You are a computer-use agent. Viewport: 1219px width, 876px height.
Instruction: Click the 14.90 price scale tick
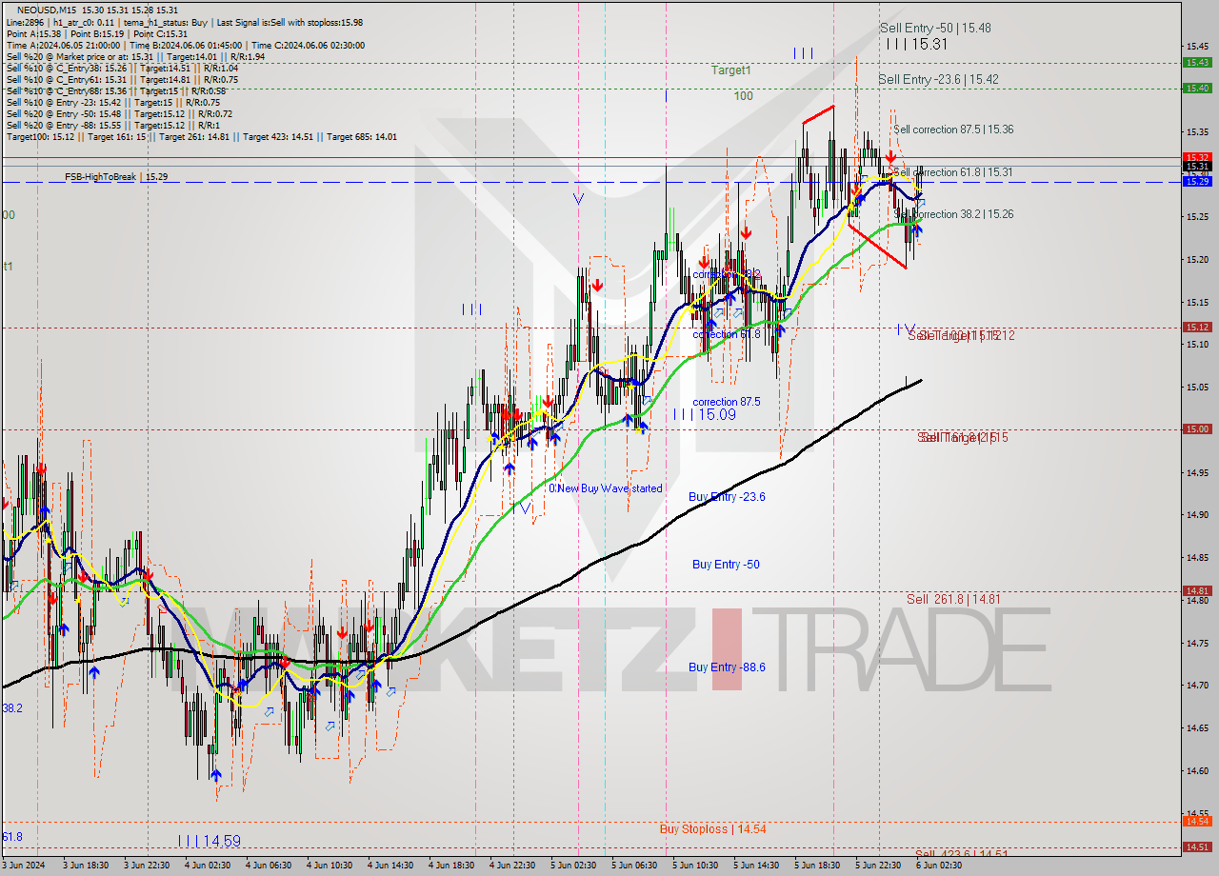point(1197,514)
